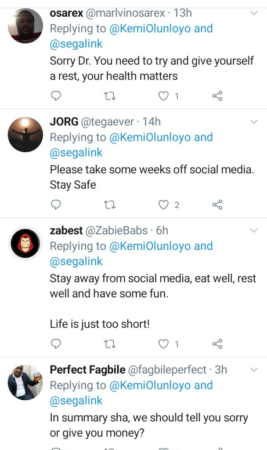Viewport: 267px width, 450px height.
Task: Open @segalink mention in zabest's reply
Action: [76, 261]
